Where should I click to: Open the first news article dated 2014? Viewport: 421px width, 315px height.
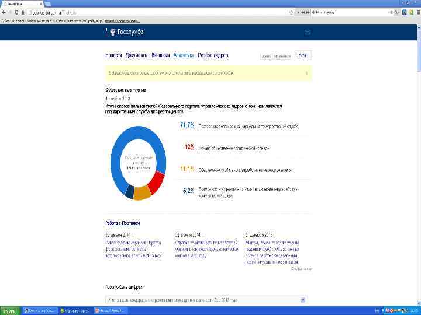(133, 249)
